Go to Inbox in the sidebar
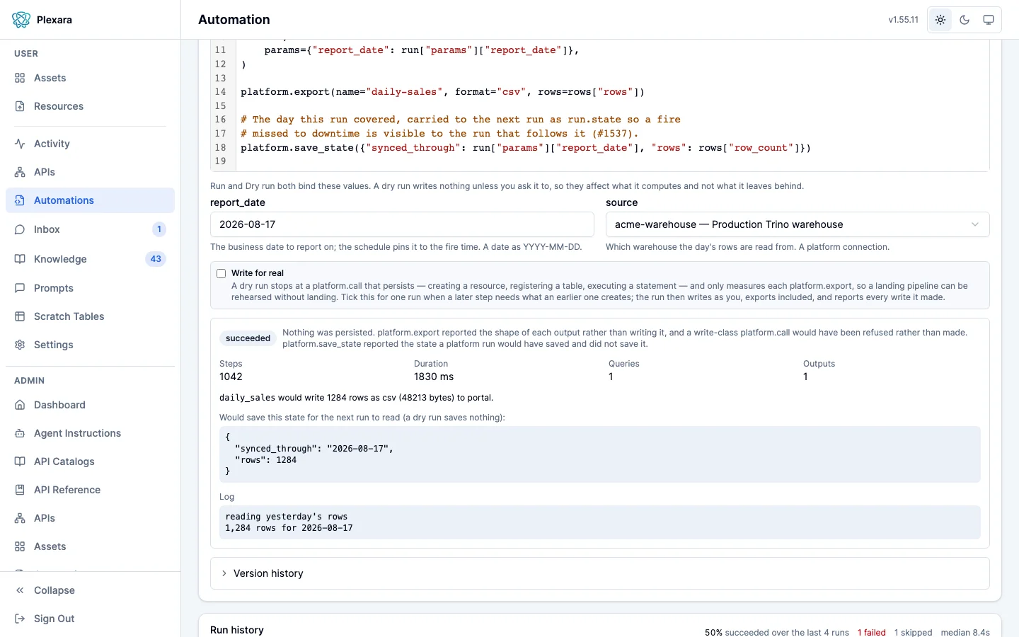The width and height of the screenshot is (1019, 637). [90, 229]
